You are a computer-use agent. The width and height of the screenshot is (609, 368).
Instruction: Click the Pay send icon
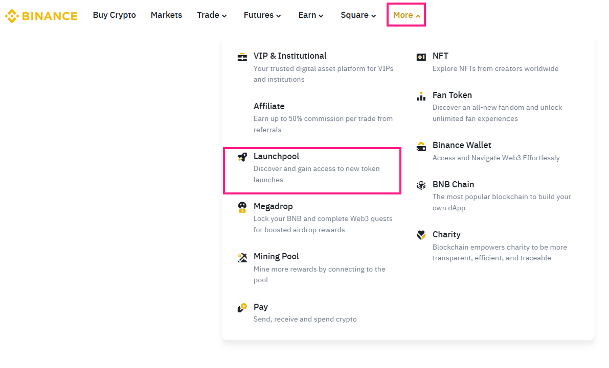point(242,308)
